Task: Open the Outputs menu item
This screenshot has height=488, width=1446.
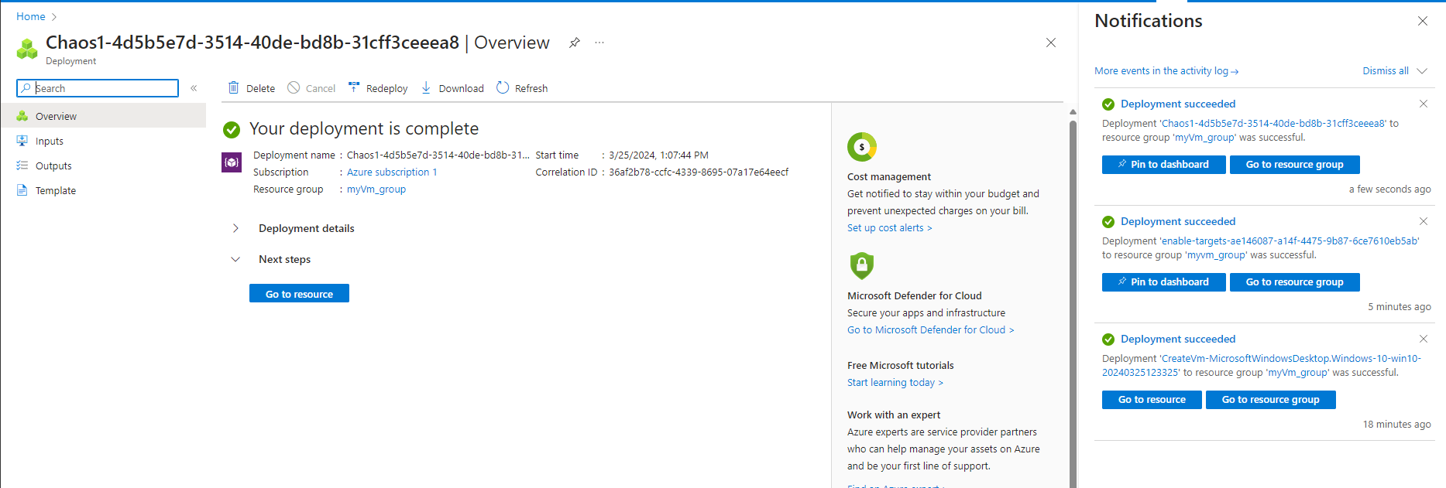Action: [x=53, y=166]
